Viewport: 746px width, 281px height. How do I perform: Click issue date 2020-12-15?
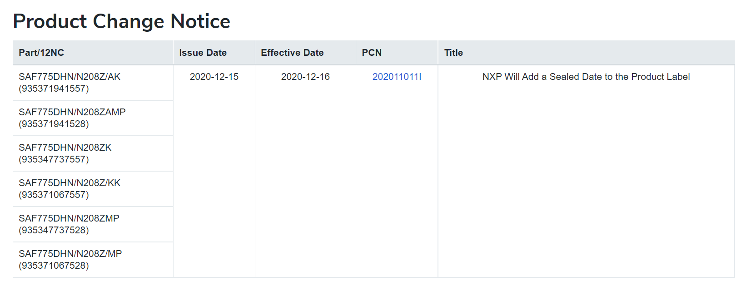214,77
